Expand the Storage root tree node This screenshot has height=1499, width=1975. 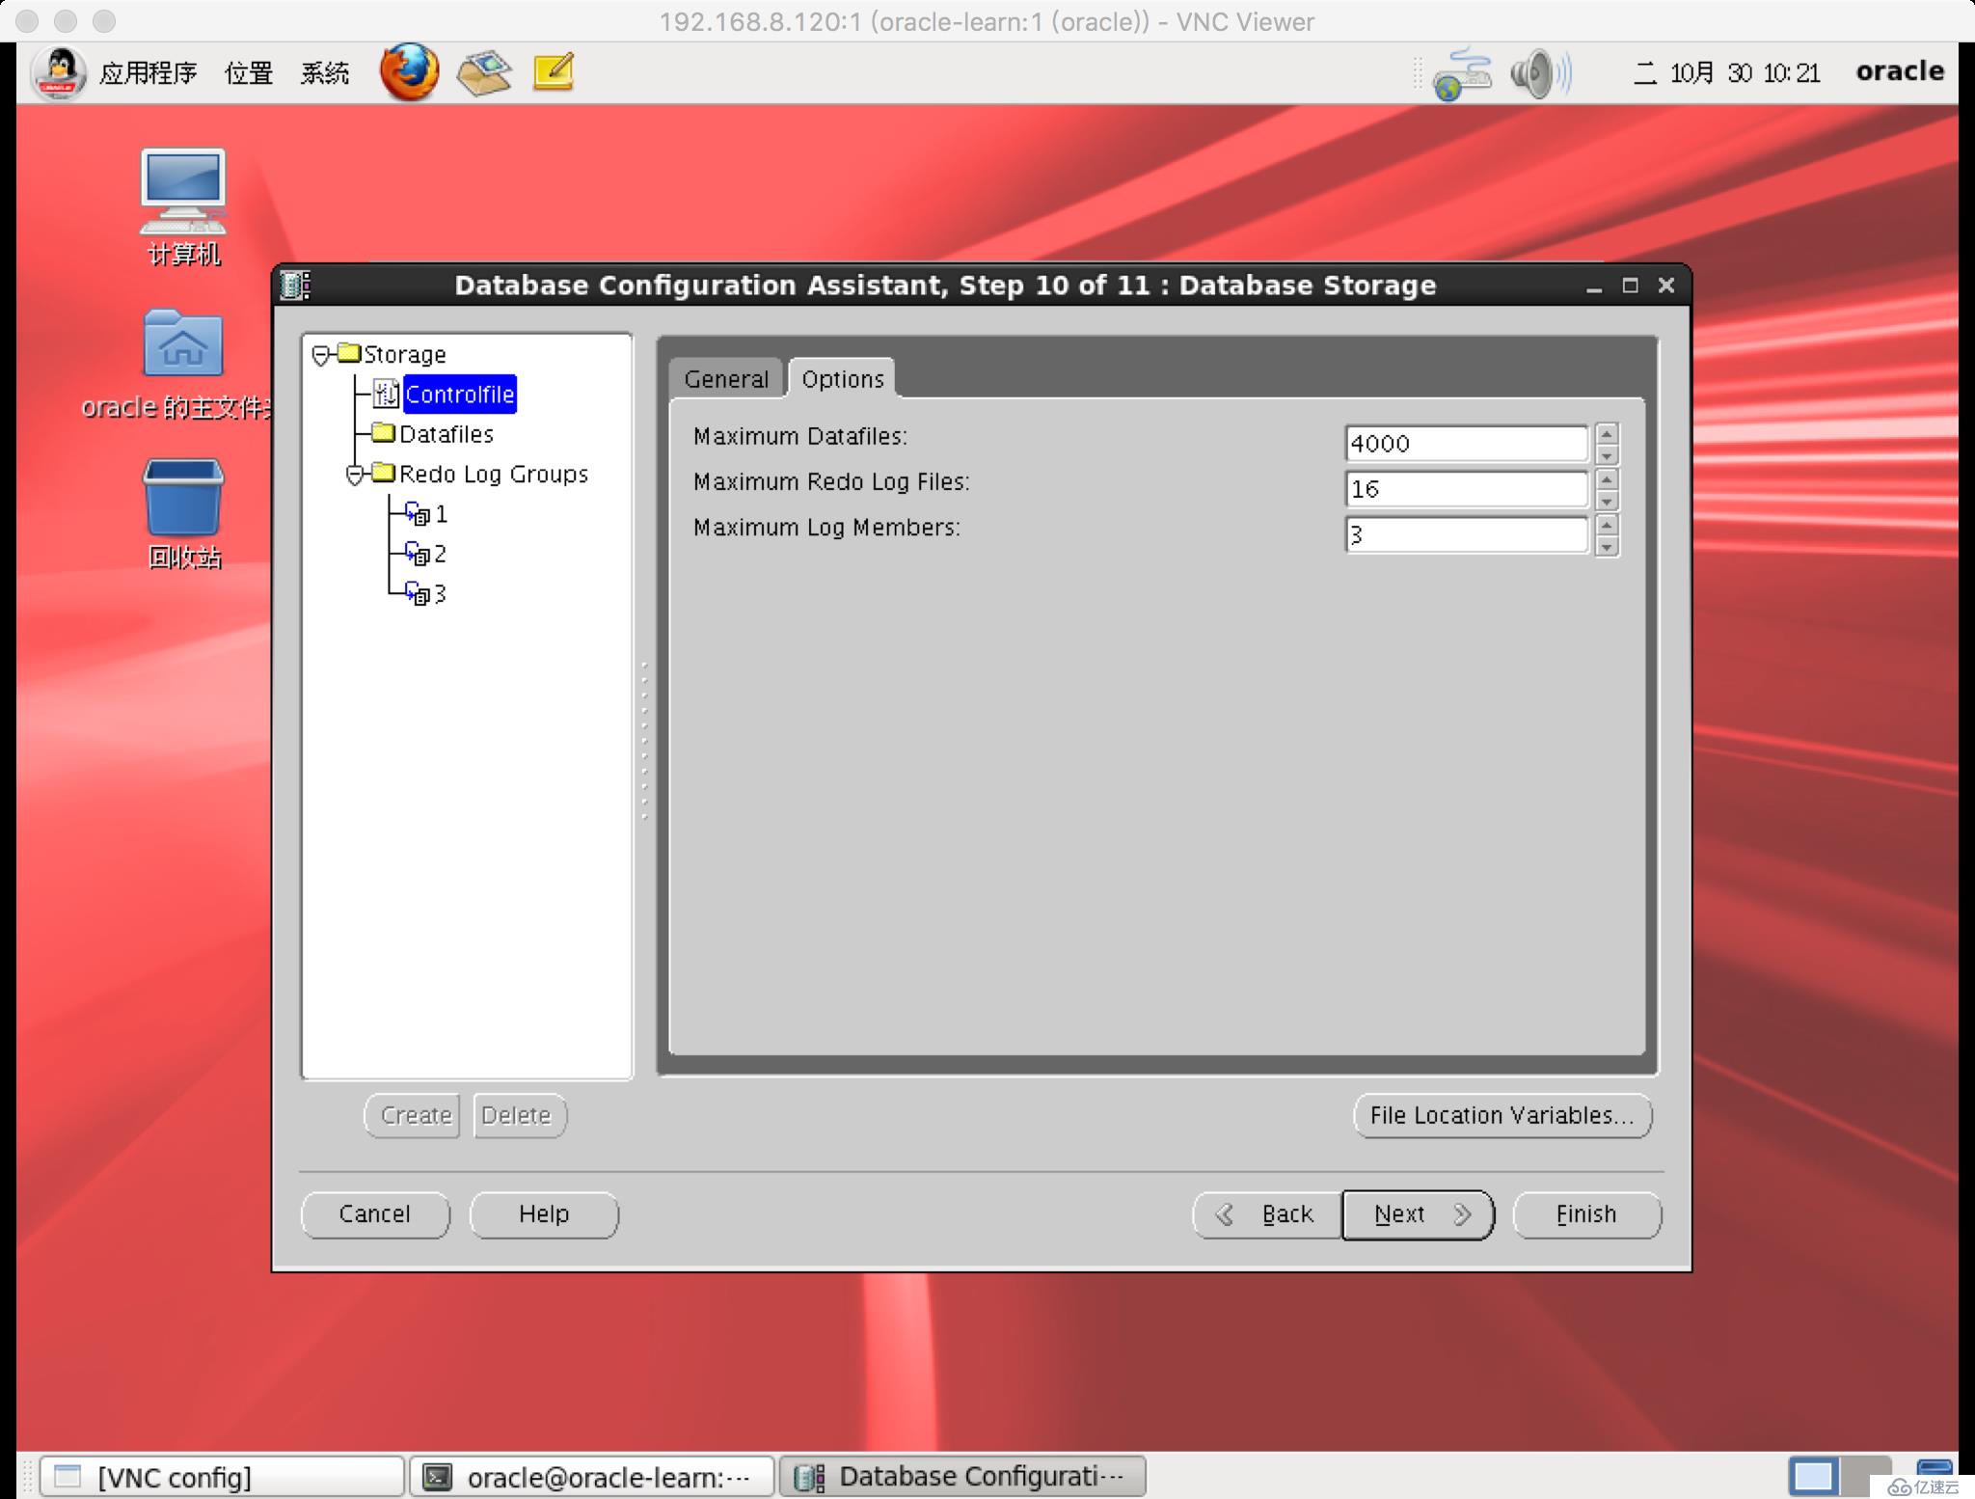(x=323, y=354)
